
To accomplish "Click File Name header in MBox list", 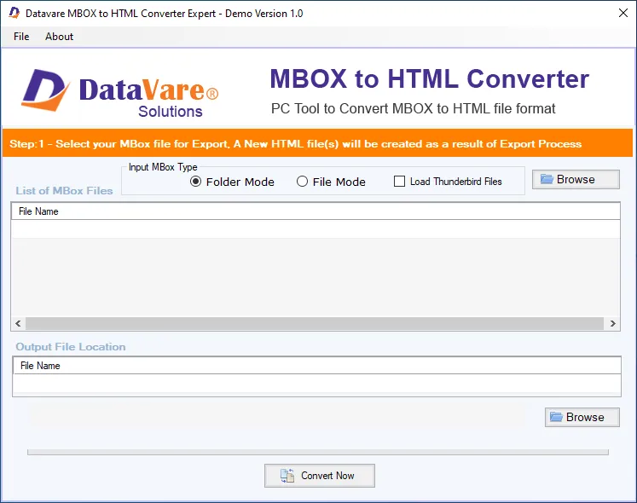I will coord(316,211).
